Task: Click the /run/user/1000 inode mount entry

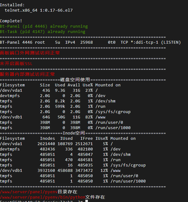Action: (x=128, y=181)
